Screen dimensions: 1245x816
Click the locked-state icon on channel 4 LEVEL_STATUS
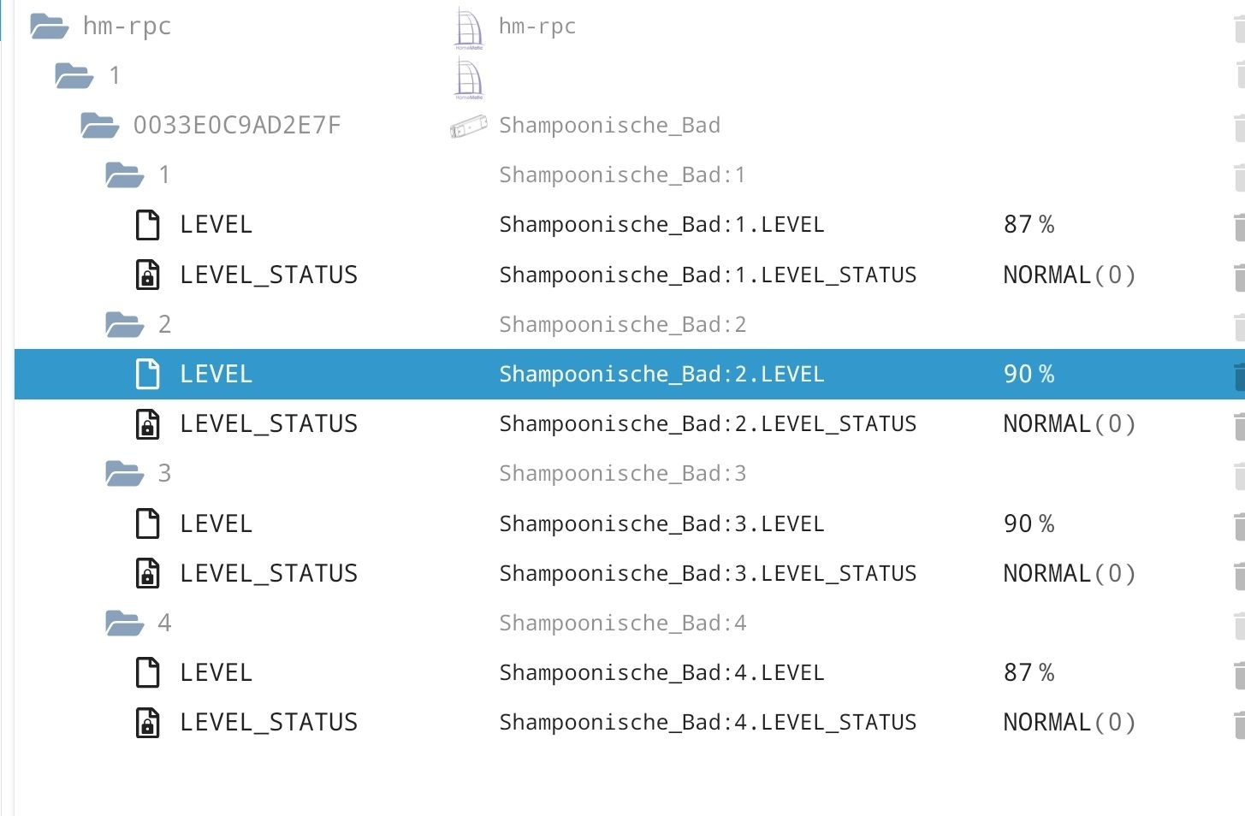147,722
